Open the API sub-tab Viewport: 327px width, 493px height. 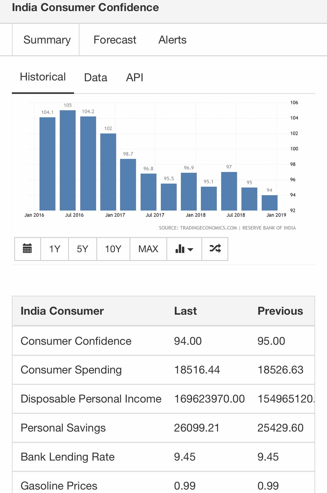pyautogui.click(x=135, y=78)
